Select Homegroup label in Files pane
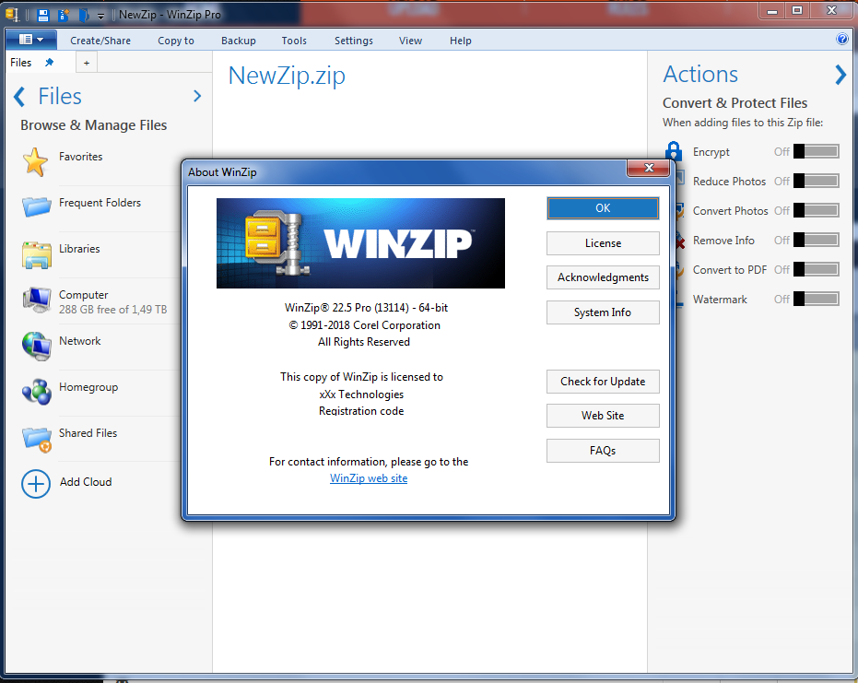The height and width of the screenshot is (683, 858). coord(88,387)
